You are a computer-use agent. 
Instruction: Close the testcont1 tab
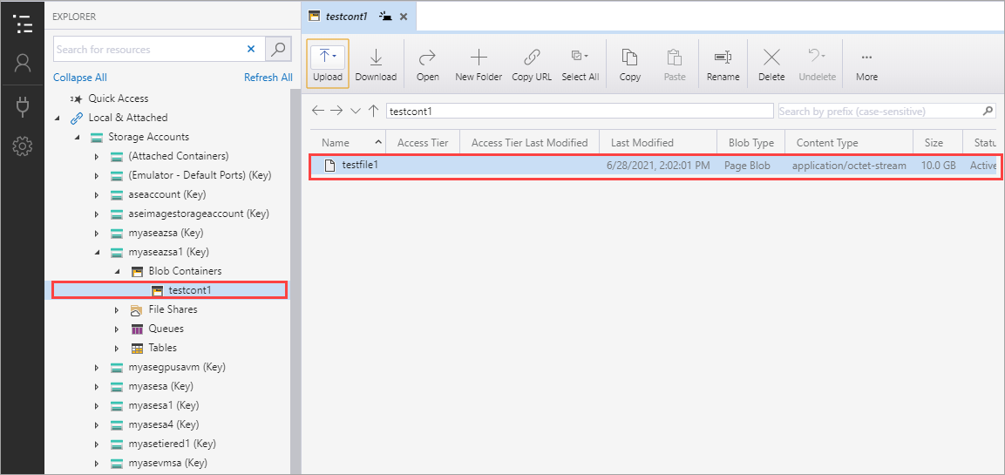click(x=404, y=17)
